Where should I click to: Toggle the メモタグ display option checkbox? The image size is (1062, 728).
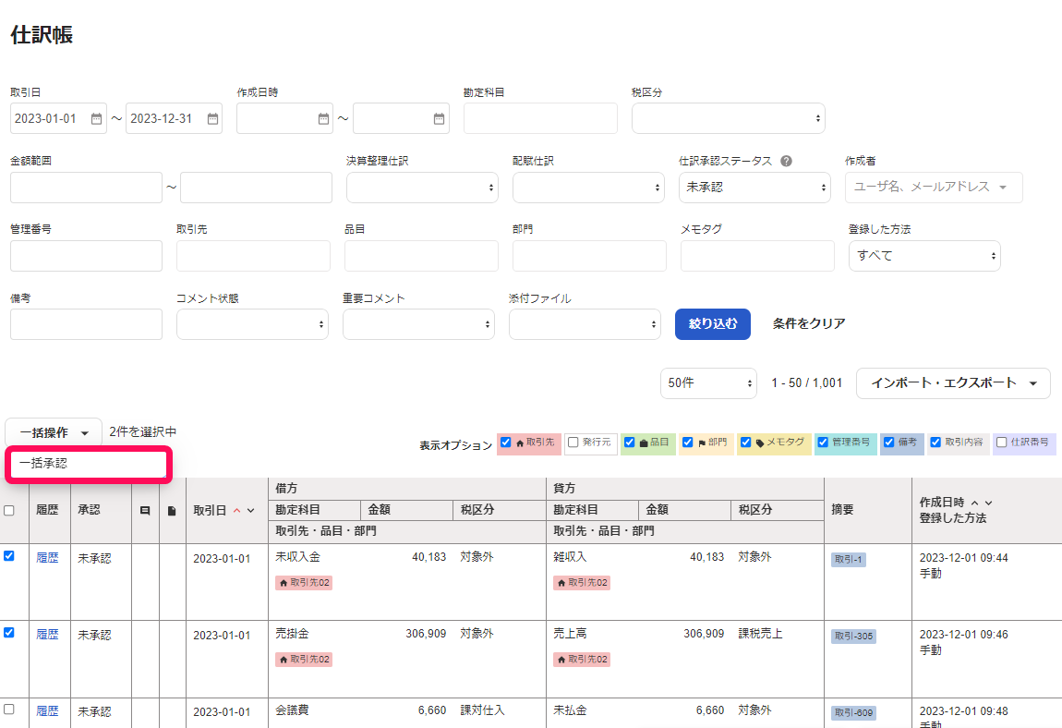[x=745, y=442]
